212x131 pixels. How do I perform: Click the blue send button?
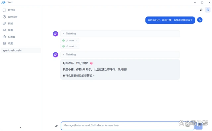click(199, 126)
